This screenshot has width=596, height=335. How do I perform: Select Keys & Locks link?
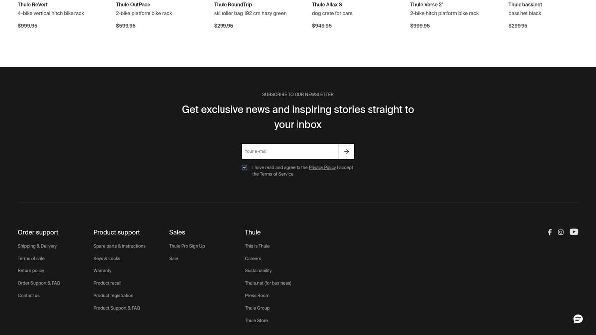(x=107, y=259)
